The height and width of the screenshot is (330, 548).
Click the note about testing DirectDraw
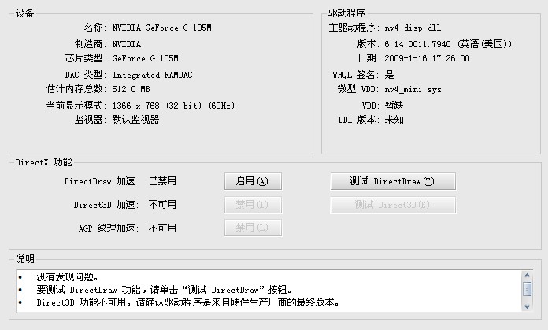165,290
